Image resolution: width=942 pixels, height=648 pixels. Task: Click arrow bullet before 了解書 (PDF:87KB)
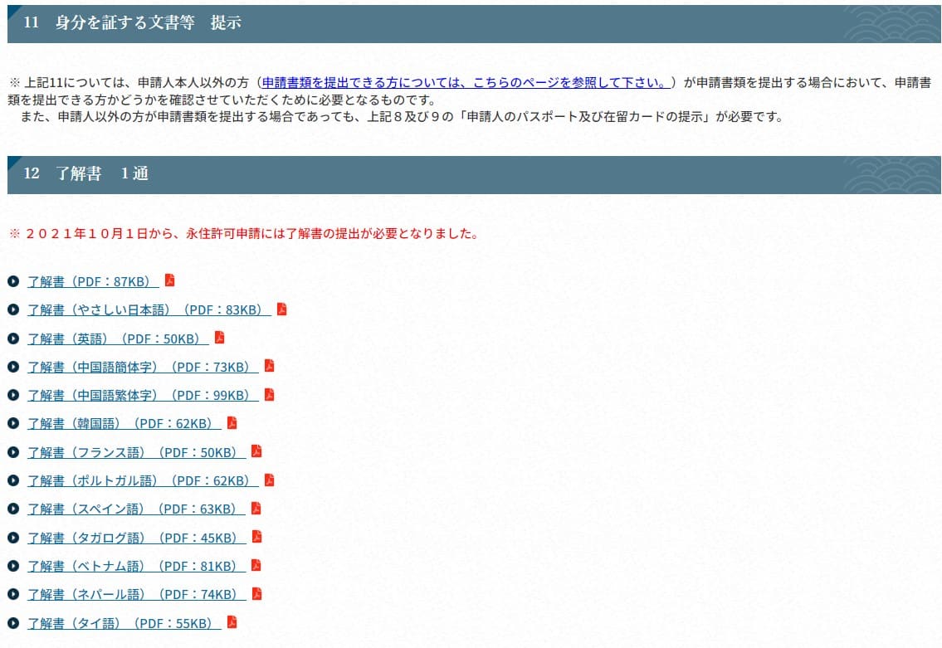pyautogui.click(x=13, y=281)
